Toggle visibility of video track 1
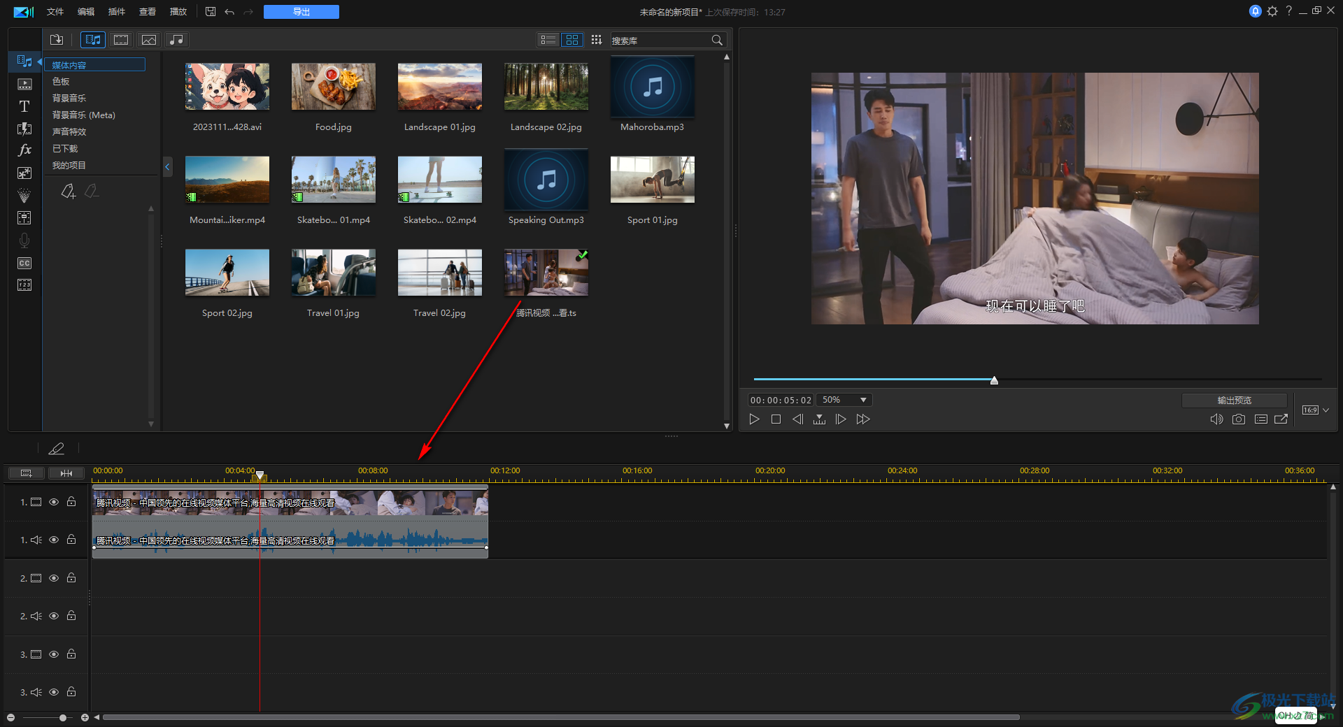Screen dimensions: 1343x727 [54, 502]
